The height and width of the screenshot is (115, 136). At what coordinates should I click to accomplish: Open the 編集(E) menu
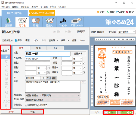coord(15,7)
